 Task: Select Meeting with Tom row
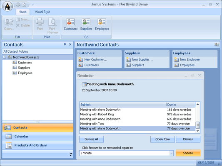(x=137, y=124)
